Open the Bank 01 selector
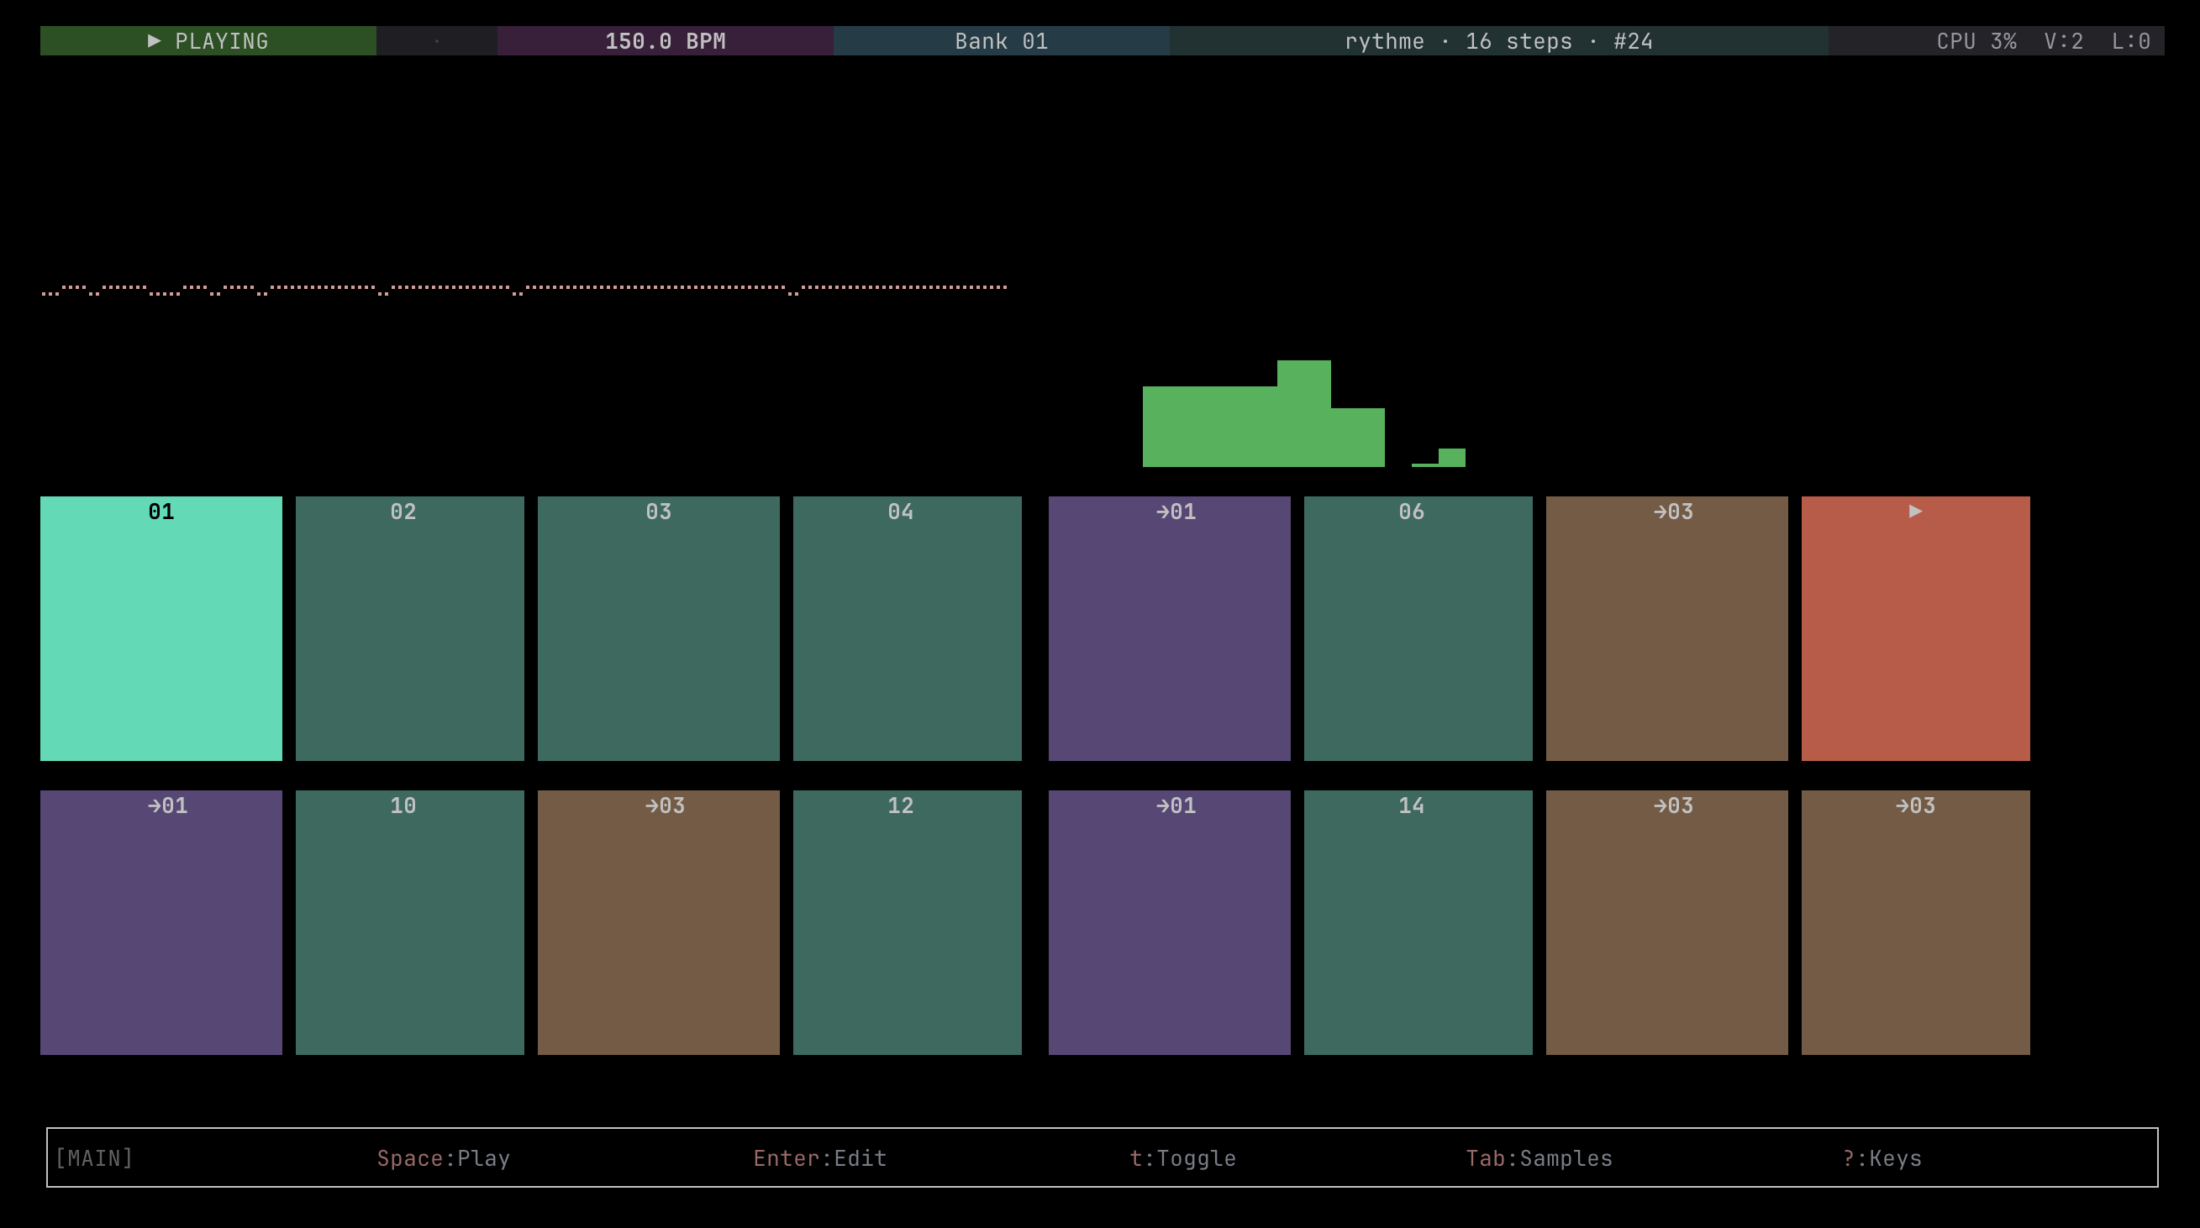The width and height of the screenshot is (2200, 1228). pos(1001,41)
